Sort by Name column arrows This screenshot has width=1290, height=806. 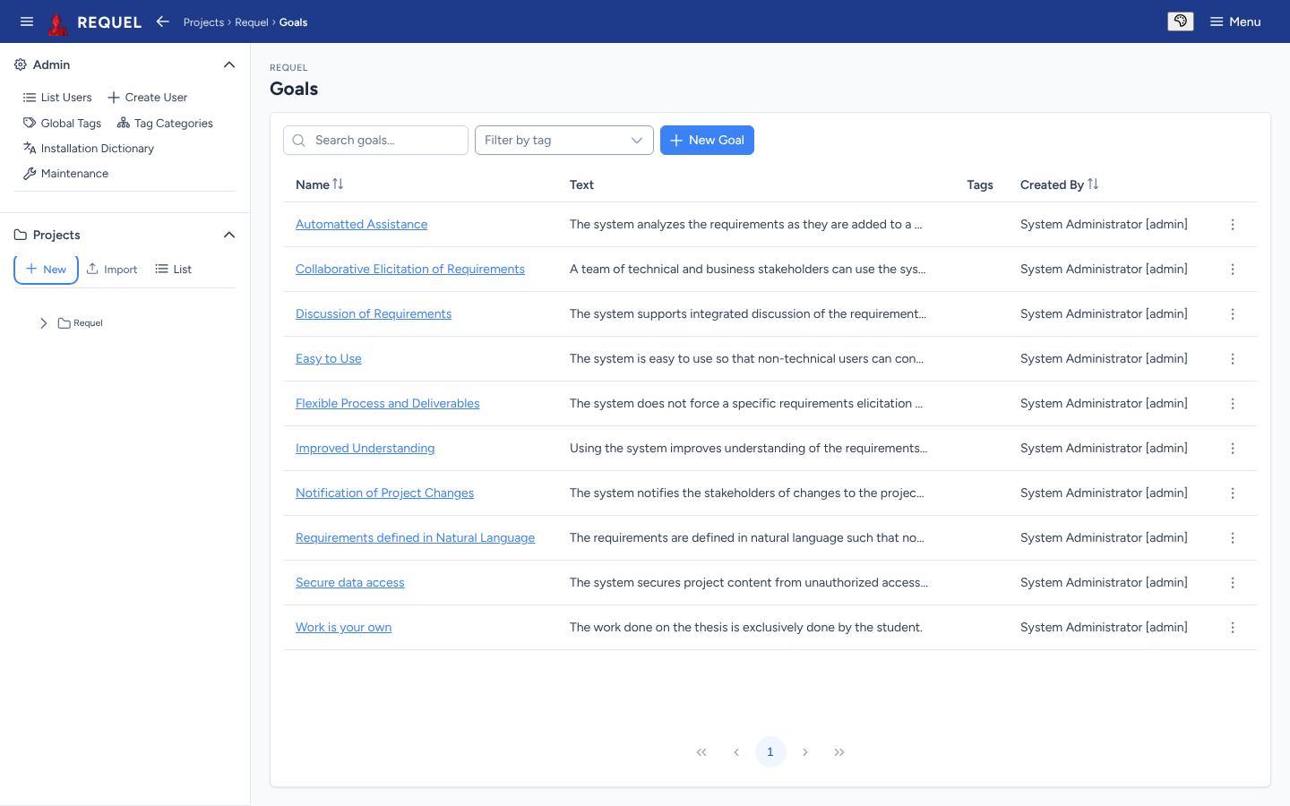point(338,184)
